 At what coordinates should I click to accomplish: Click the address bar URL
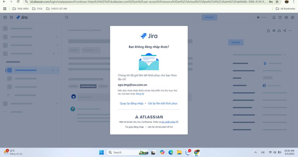point(148,2)
